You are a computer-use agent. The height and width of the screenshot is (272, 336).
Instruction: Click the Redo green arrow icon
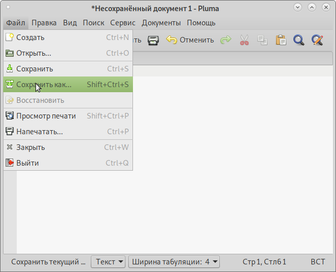[225, 40]
